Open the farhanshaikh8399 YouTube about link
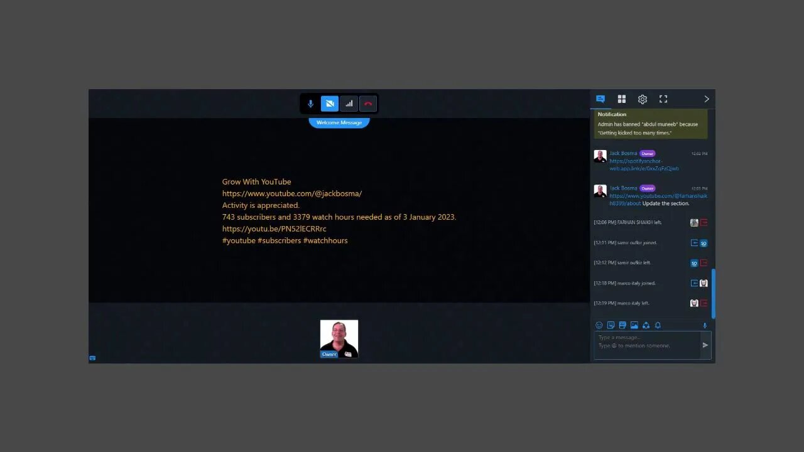 (x=658, y=199)
